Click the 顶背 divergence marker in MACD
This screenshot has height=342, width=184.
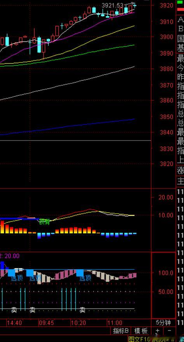[45, 222]
